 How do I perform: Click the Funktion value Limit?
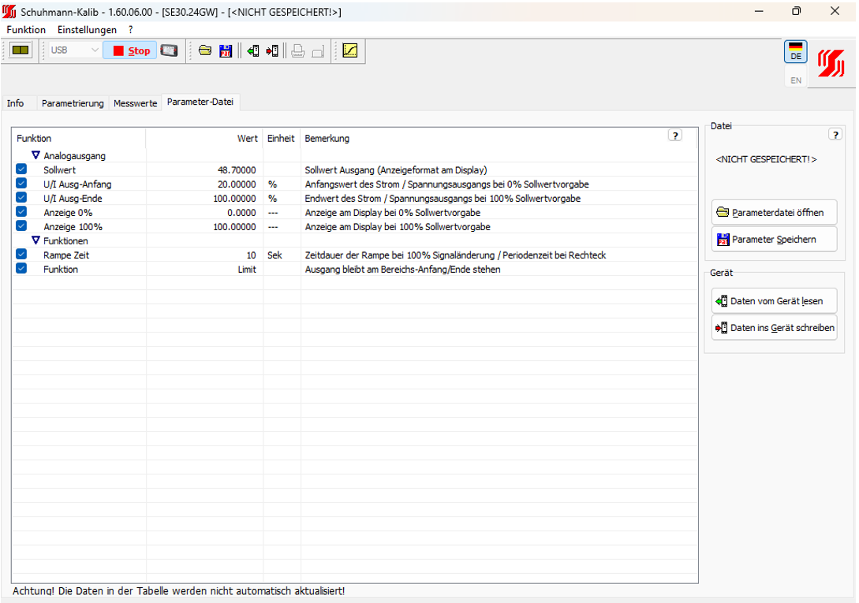click(247, 270)
